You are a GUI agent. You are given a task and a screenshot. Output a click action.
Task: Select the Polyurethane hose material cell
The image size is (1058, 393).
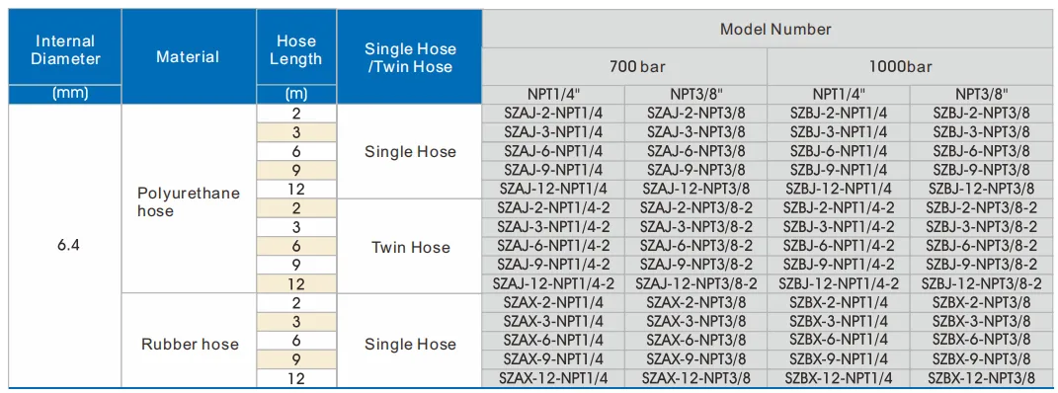[x=189, y=201]
